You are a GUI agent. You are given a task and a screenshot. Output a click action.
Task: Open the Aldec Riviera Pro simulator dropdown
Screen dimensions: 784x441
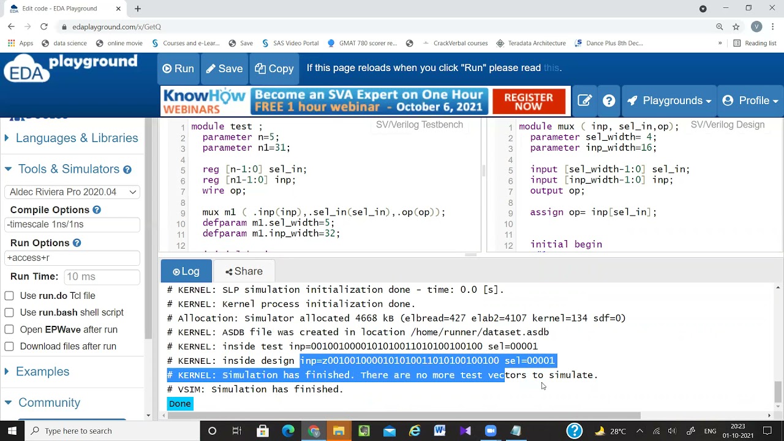click(x=72, y=192)
